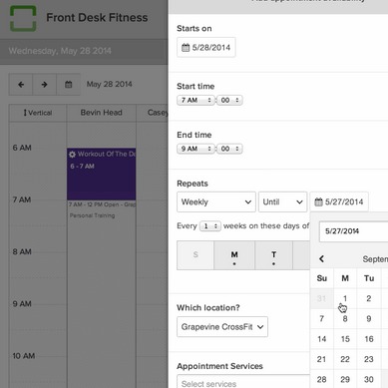Image resolution: width=388 pixels, height=388 pixels.
Task: Click the Wednesday, May 28 2014 heading
Action: [x=60, y=51]
